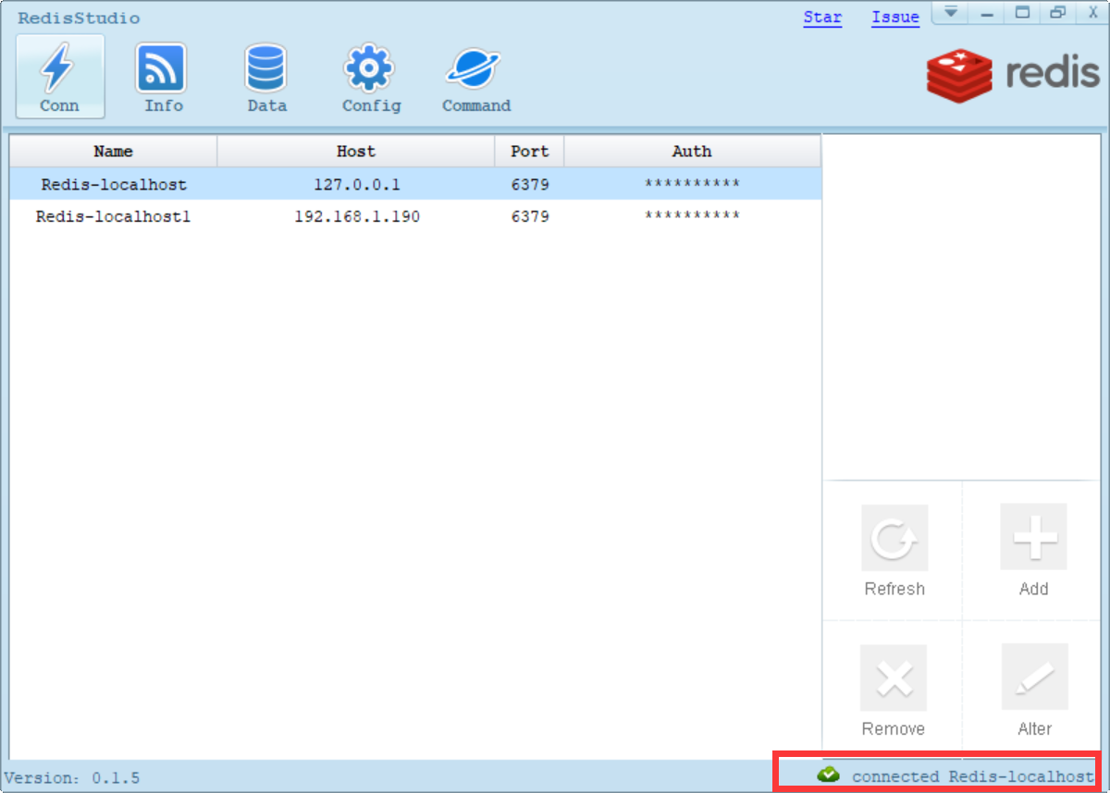This screenshot has height=793, width=1110.
Task: Click the Remove connection X button
Action: (x=894, y=690)
